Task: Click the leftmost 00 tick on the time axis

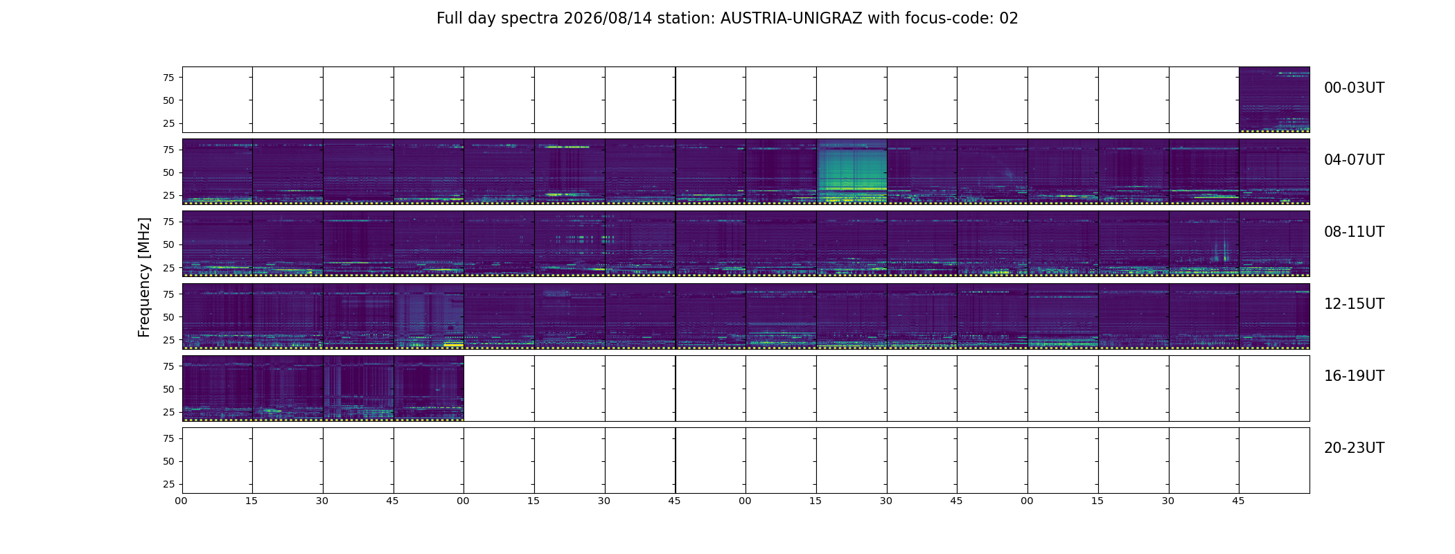Action: click(181, 501)
